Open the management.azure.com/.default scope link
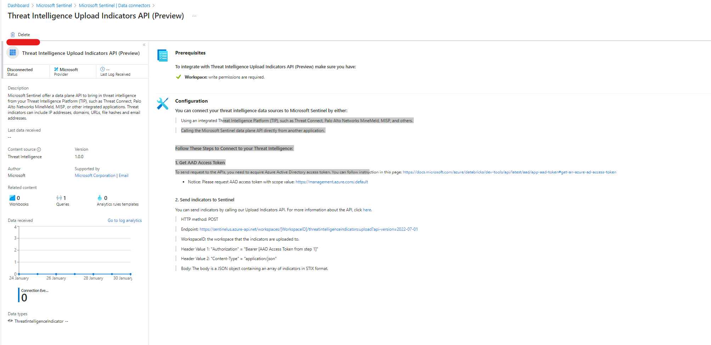 click(332, 182)
